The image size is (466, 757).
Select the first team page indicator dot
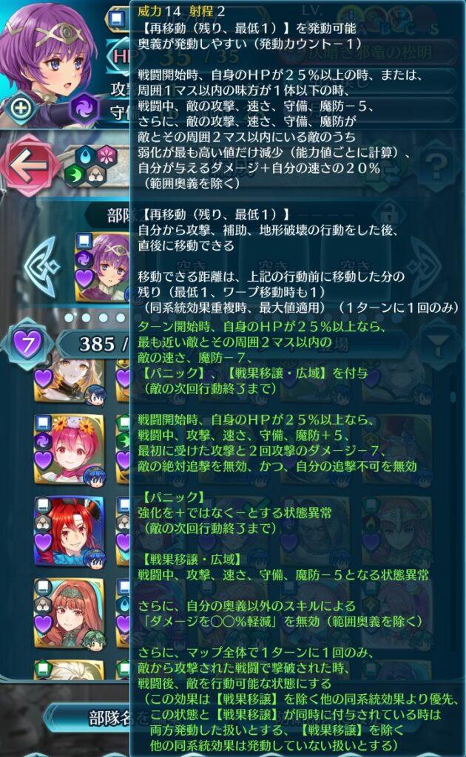69,317
